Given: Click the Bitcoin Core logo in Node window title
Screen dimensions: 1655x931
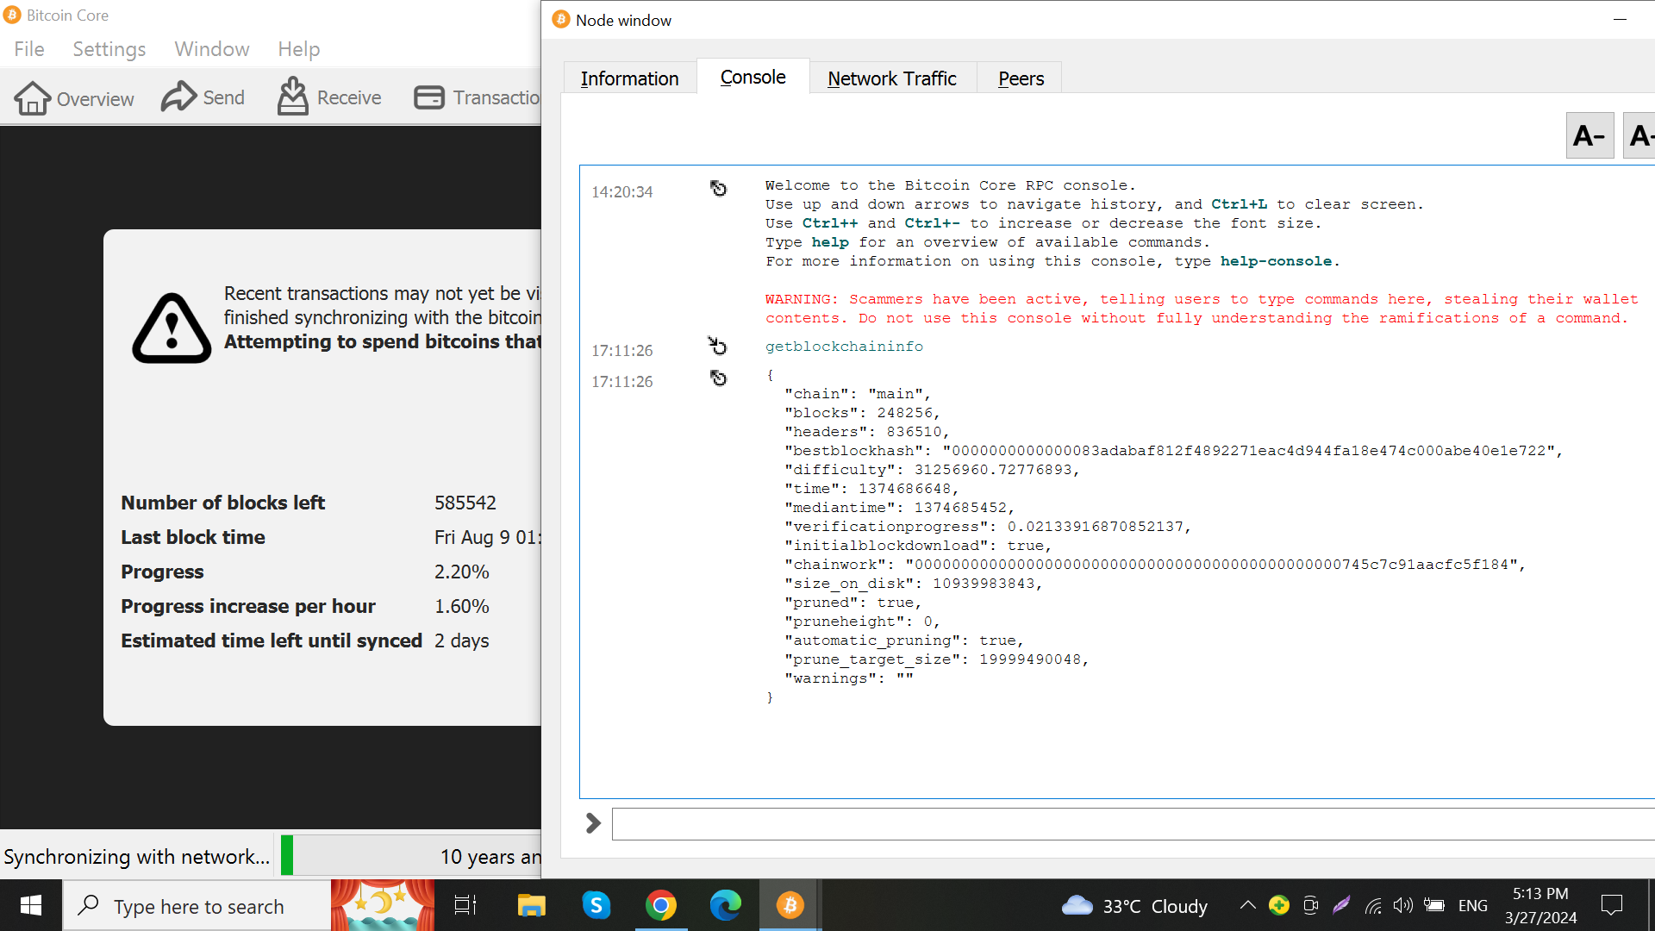Looking at the screenshot, I should tap(561, 19).
